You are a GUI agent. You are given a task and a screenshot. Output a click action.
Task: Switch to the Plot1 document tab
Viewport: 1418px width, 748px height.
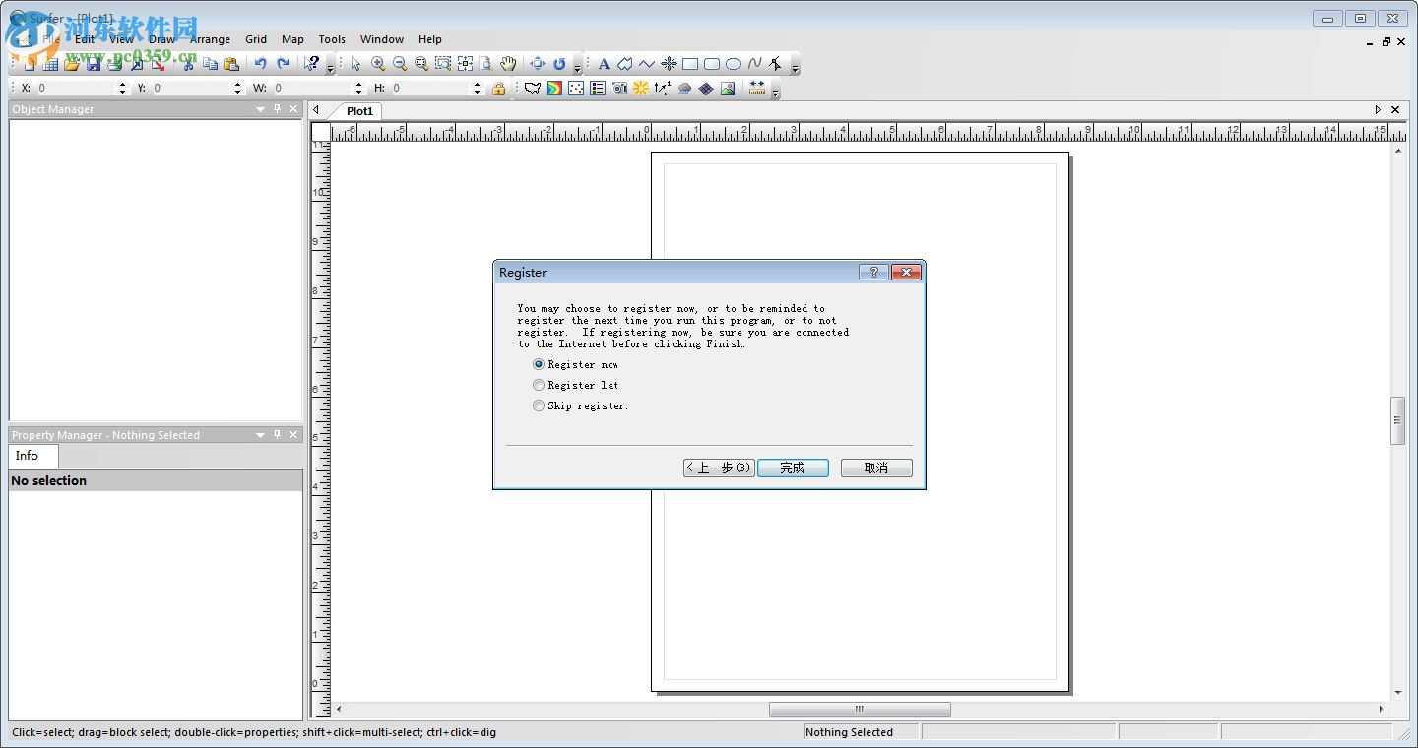(359, 111)
